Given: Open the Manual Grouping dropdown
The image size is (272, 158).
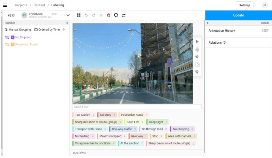Looking at the screenshot, I should pyautogui.click(x=18, y=30).
